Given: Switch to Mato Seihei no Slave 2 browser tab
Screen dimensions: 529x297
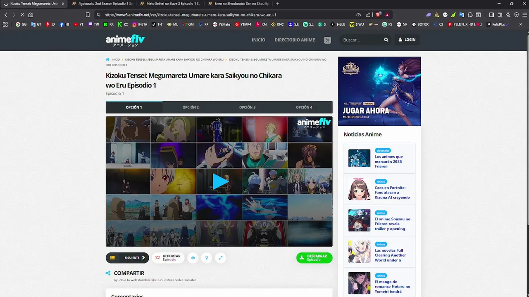Looking at the screenshot, I should [x=169, y=4].
